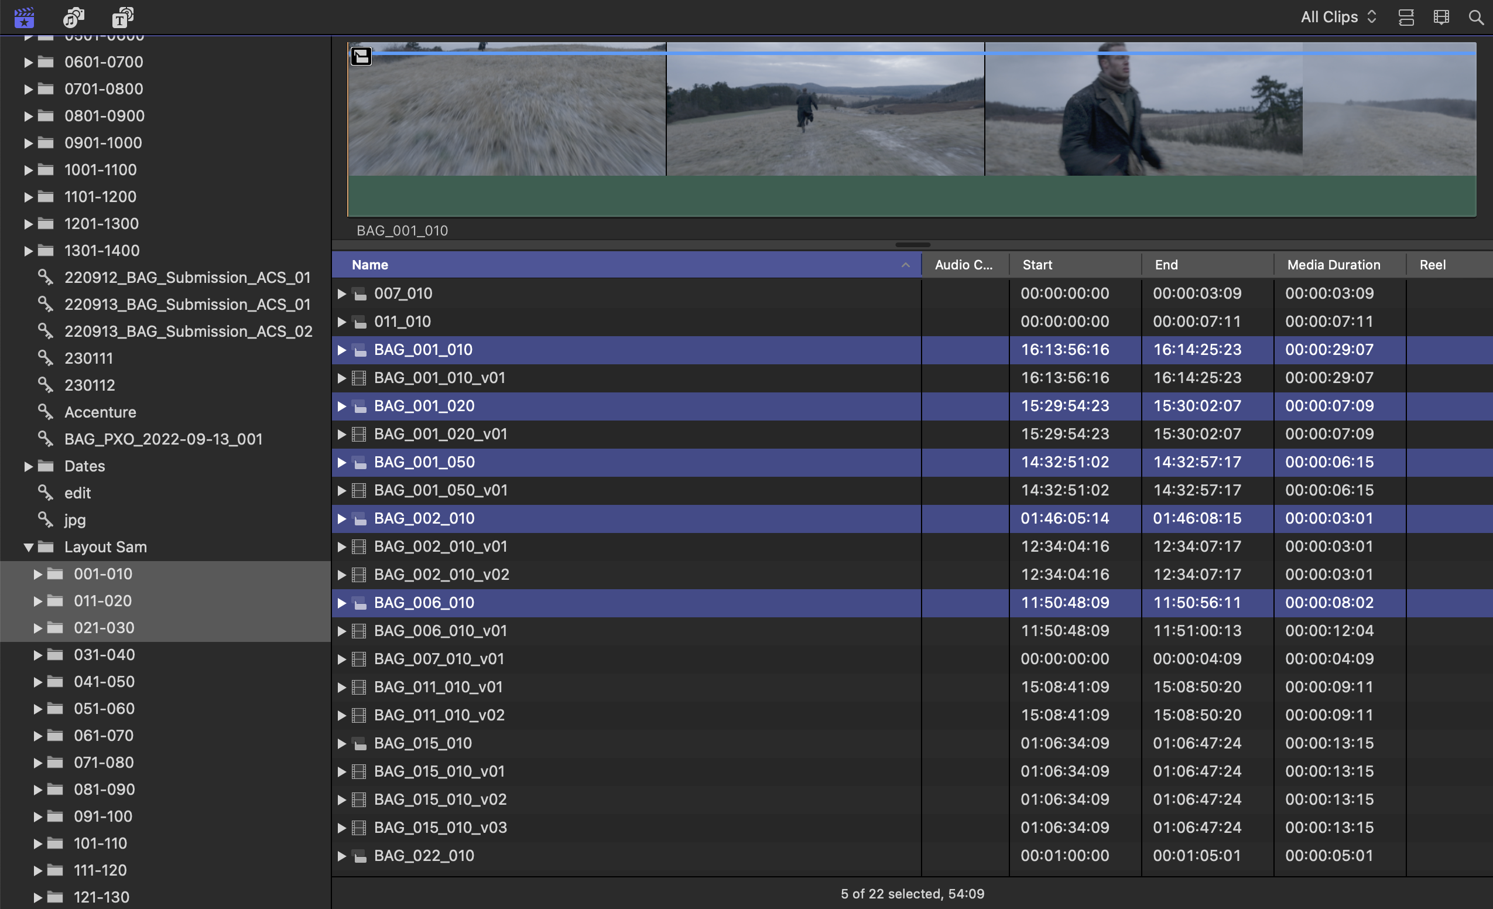Image resolution: width=1493 pixels, height=909 pixels.
Task: Collapse the Layout Sam folder
Action: point(28,547)
